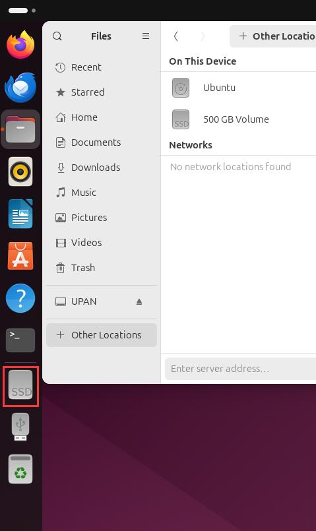The image size is (316, 531).
Task: Go back with the left arrow
Action: (175, 36)
